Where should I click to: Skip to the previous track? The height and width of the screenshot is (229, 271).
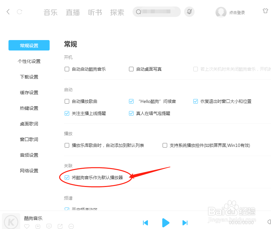146,223
